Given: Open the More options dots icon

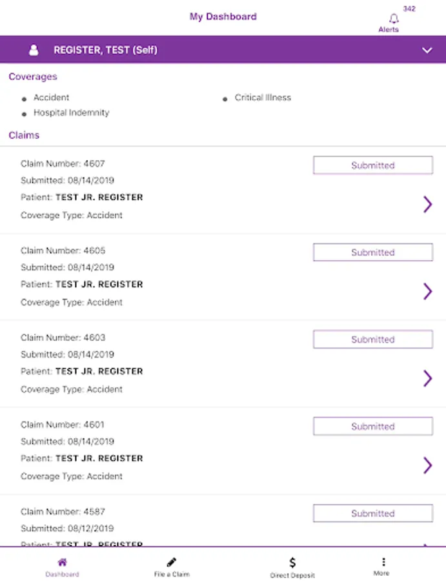Looking at the screenshot, I should tap(382, 562).
